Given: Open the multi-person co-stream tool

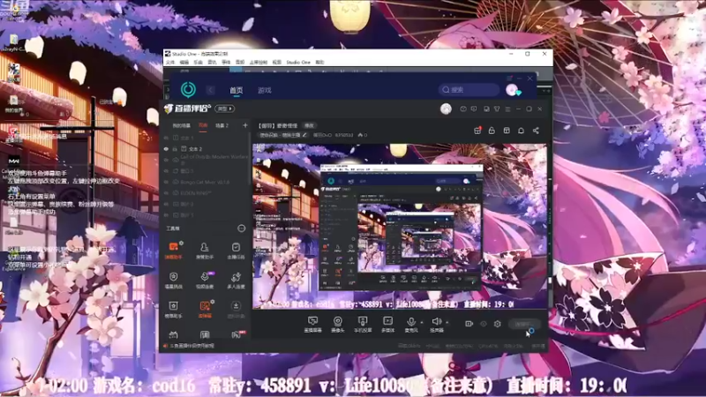Looking at the screenshot, I should click(x=236, y=280).
